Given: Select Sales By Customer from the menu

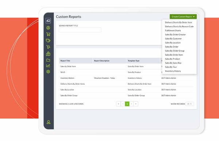Looking at the screenshot, I should pos(173,39).
